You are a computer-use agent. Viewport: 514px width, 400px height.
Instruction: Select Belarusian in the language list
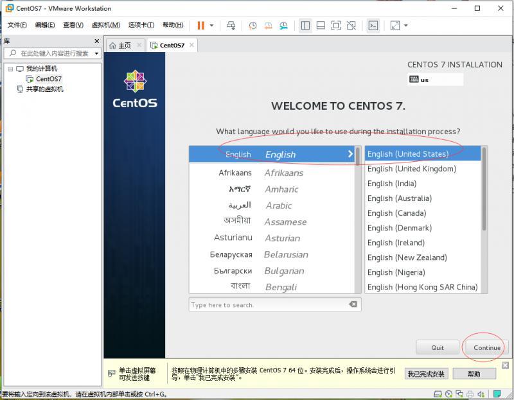pyautogui.click(x=272, y=254)
